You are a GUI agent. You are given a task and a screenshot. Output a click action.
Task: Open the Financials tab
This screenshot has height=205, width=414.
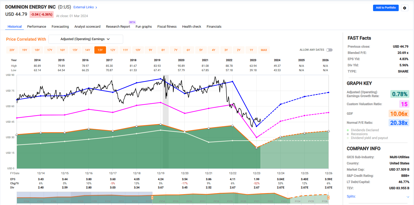click(x=214, y=27)
